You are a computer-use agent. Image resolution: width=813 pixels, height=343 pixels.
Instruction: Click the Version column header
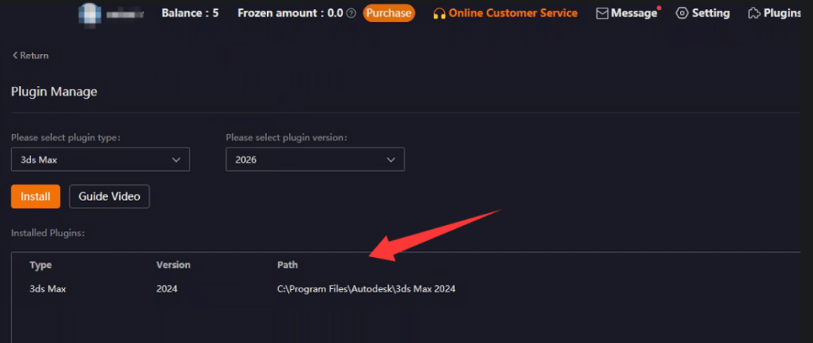click(173, 265)
